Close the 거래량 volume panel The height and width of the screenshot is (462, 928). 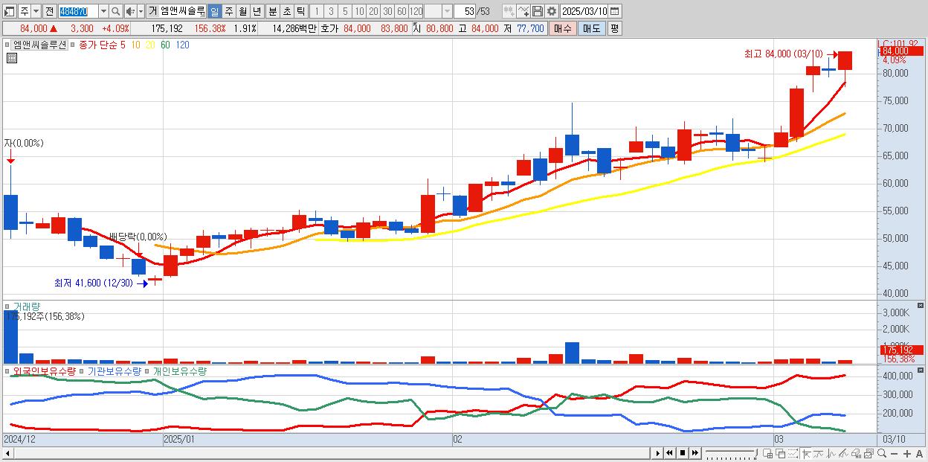point(921,306)
